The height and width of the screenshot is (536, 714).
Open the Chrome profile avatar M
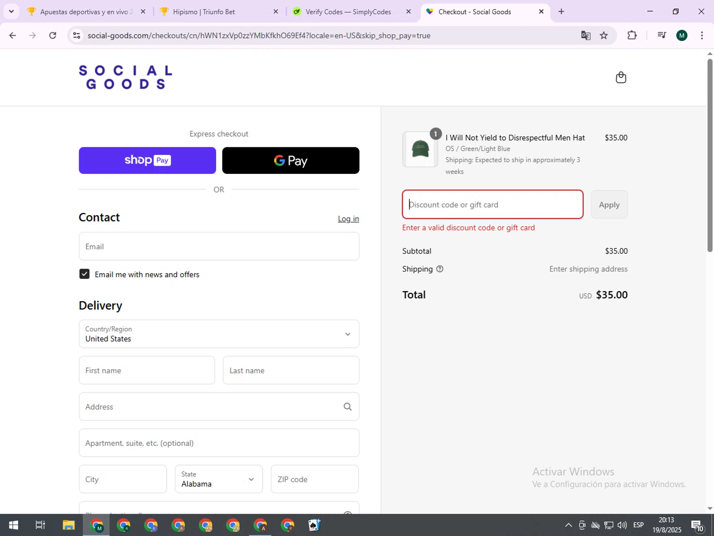(x=682, y=35)
